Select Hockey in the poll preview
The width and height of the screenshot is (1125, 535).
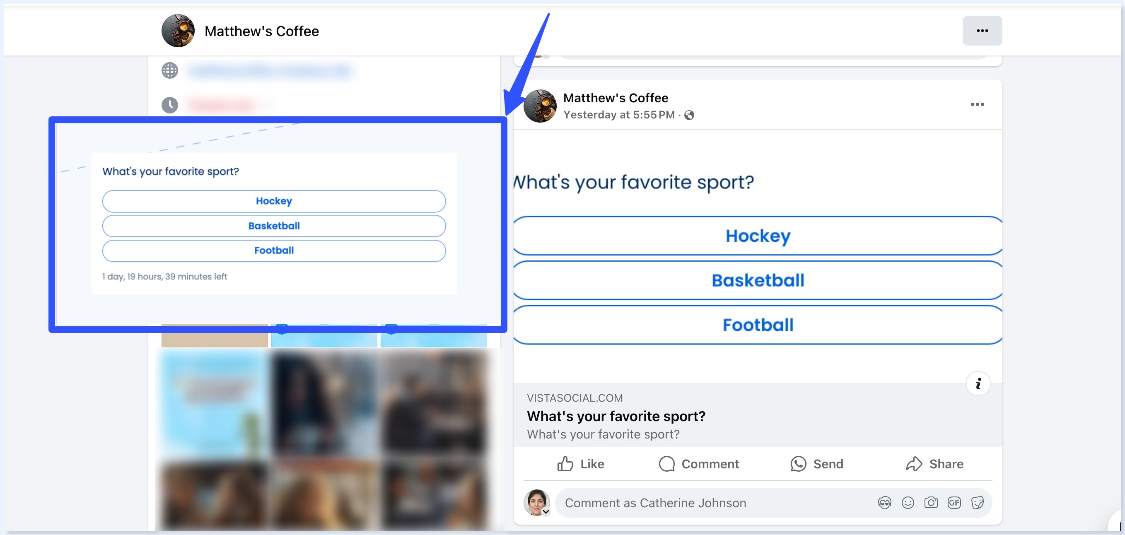coord(758,236)
